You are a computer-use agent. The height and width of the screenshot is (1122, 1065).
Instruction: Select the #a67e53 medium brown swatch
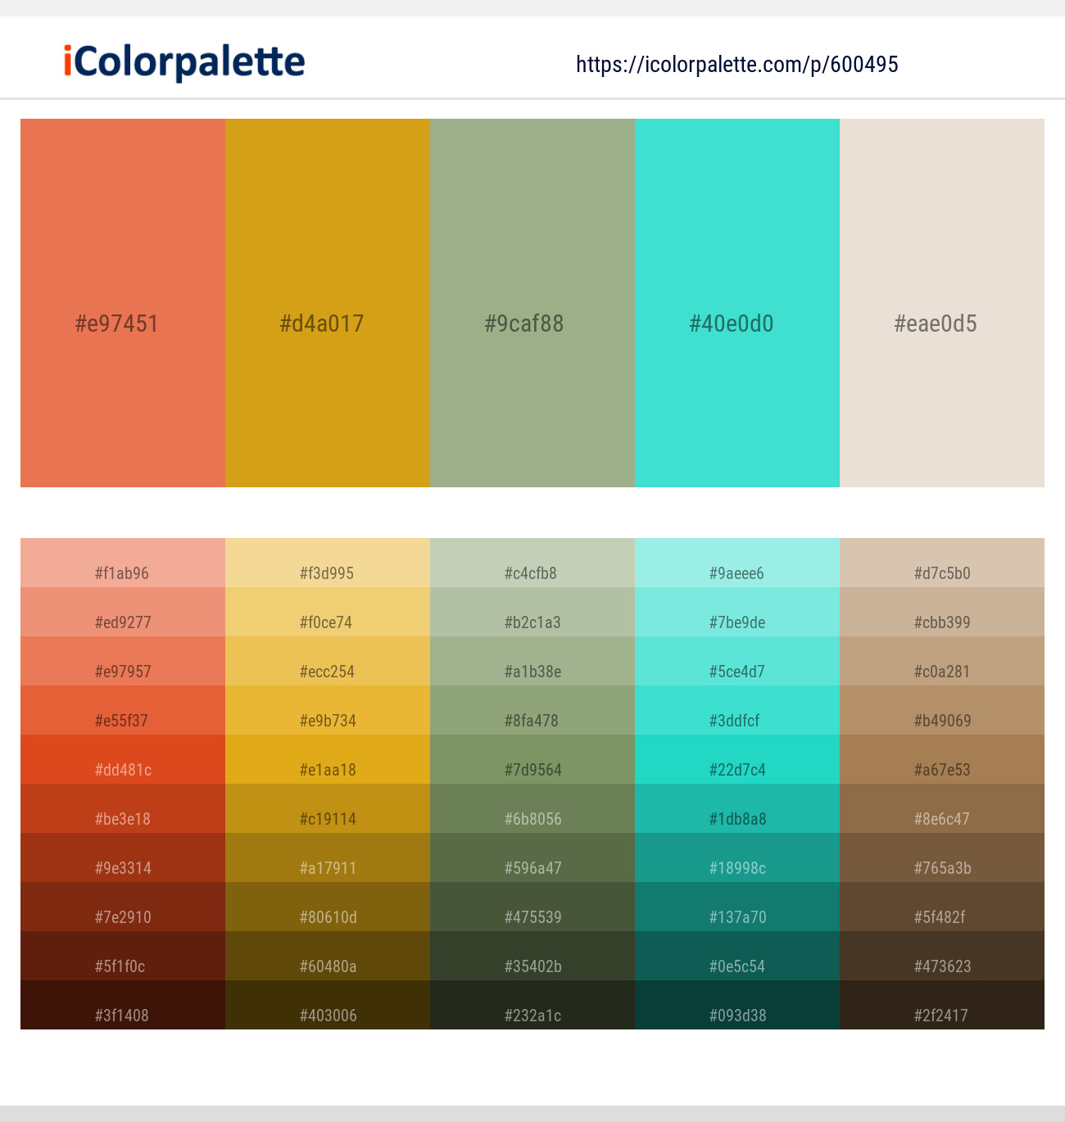[x=942, y=770]
